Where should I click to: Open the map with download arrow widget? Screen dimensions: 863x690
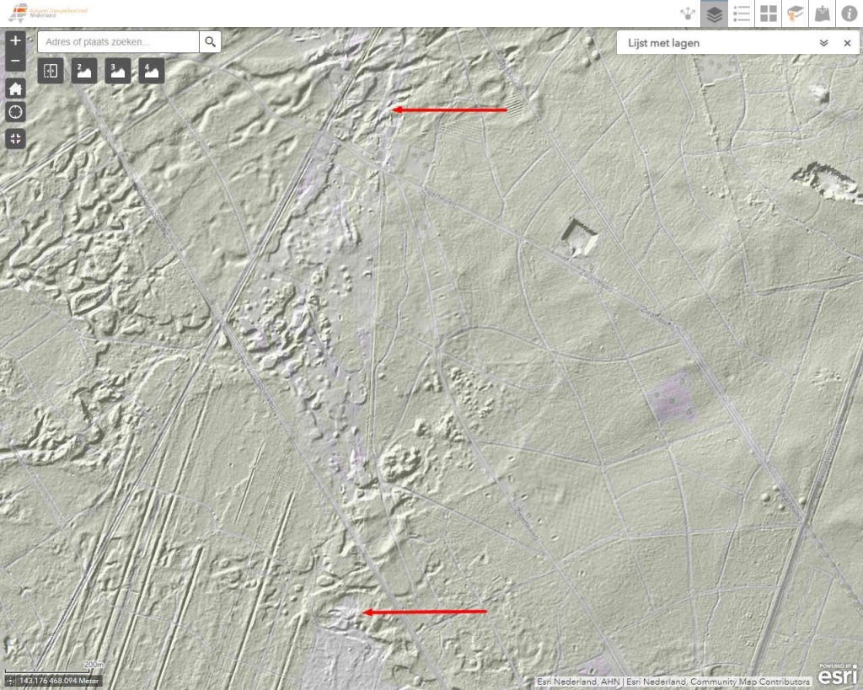[823, 13]
